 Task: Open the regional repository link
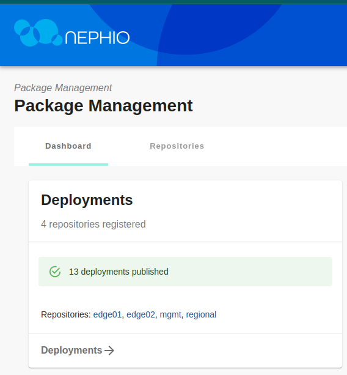tap(201, 314)
